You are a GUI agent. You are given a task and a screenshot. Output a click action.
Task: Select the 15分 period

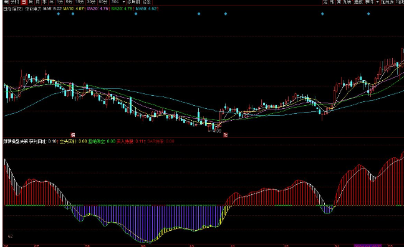click(x=79, y=2)
